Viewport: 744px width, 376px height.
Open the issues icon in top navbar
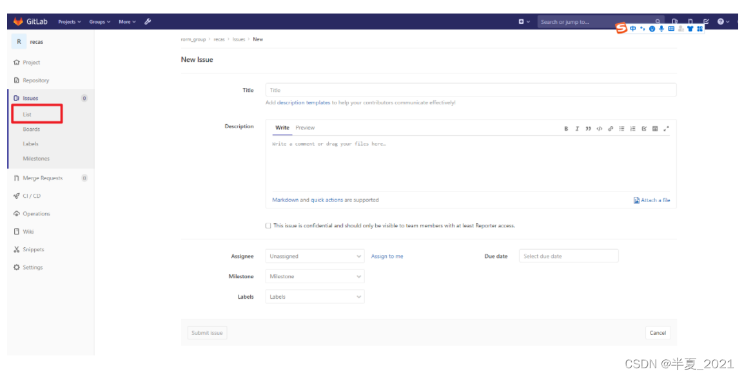675,21
